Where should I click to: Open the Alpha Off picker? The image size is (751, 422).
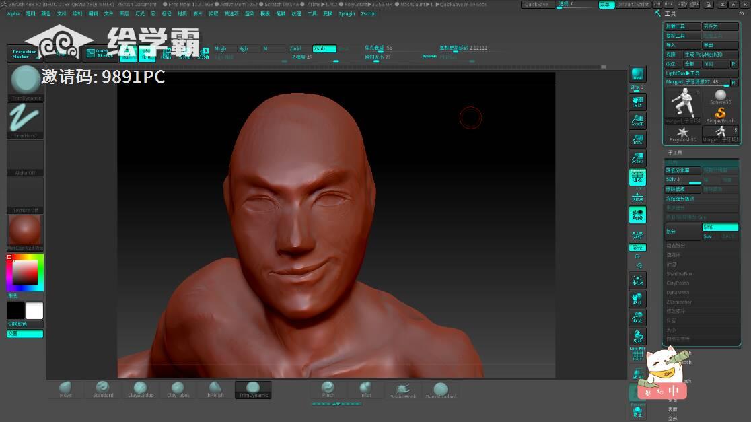click(x=26, y=159)
